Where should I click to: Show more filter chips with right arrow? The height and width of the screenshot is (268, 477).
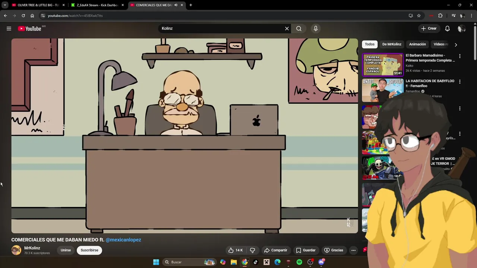click(x=456, y=45)
